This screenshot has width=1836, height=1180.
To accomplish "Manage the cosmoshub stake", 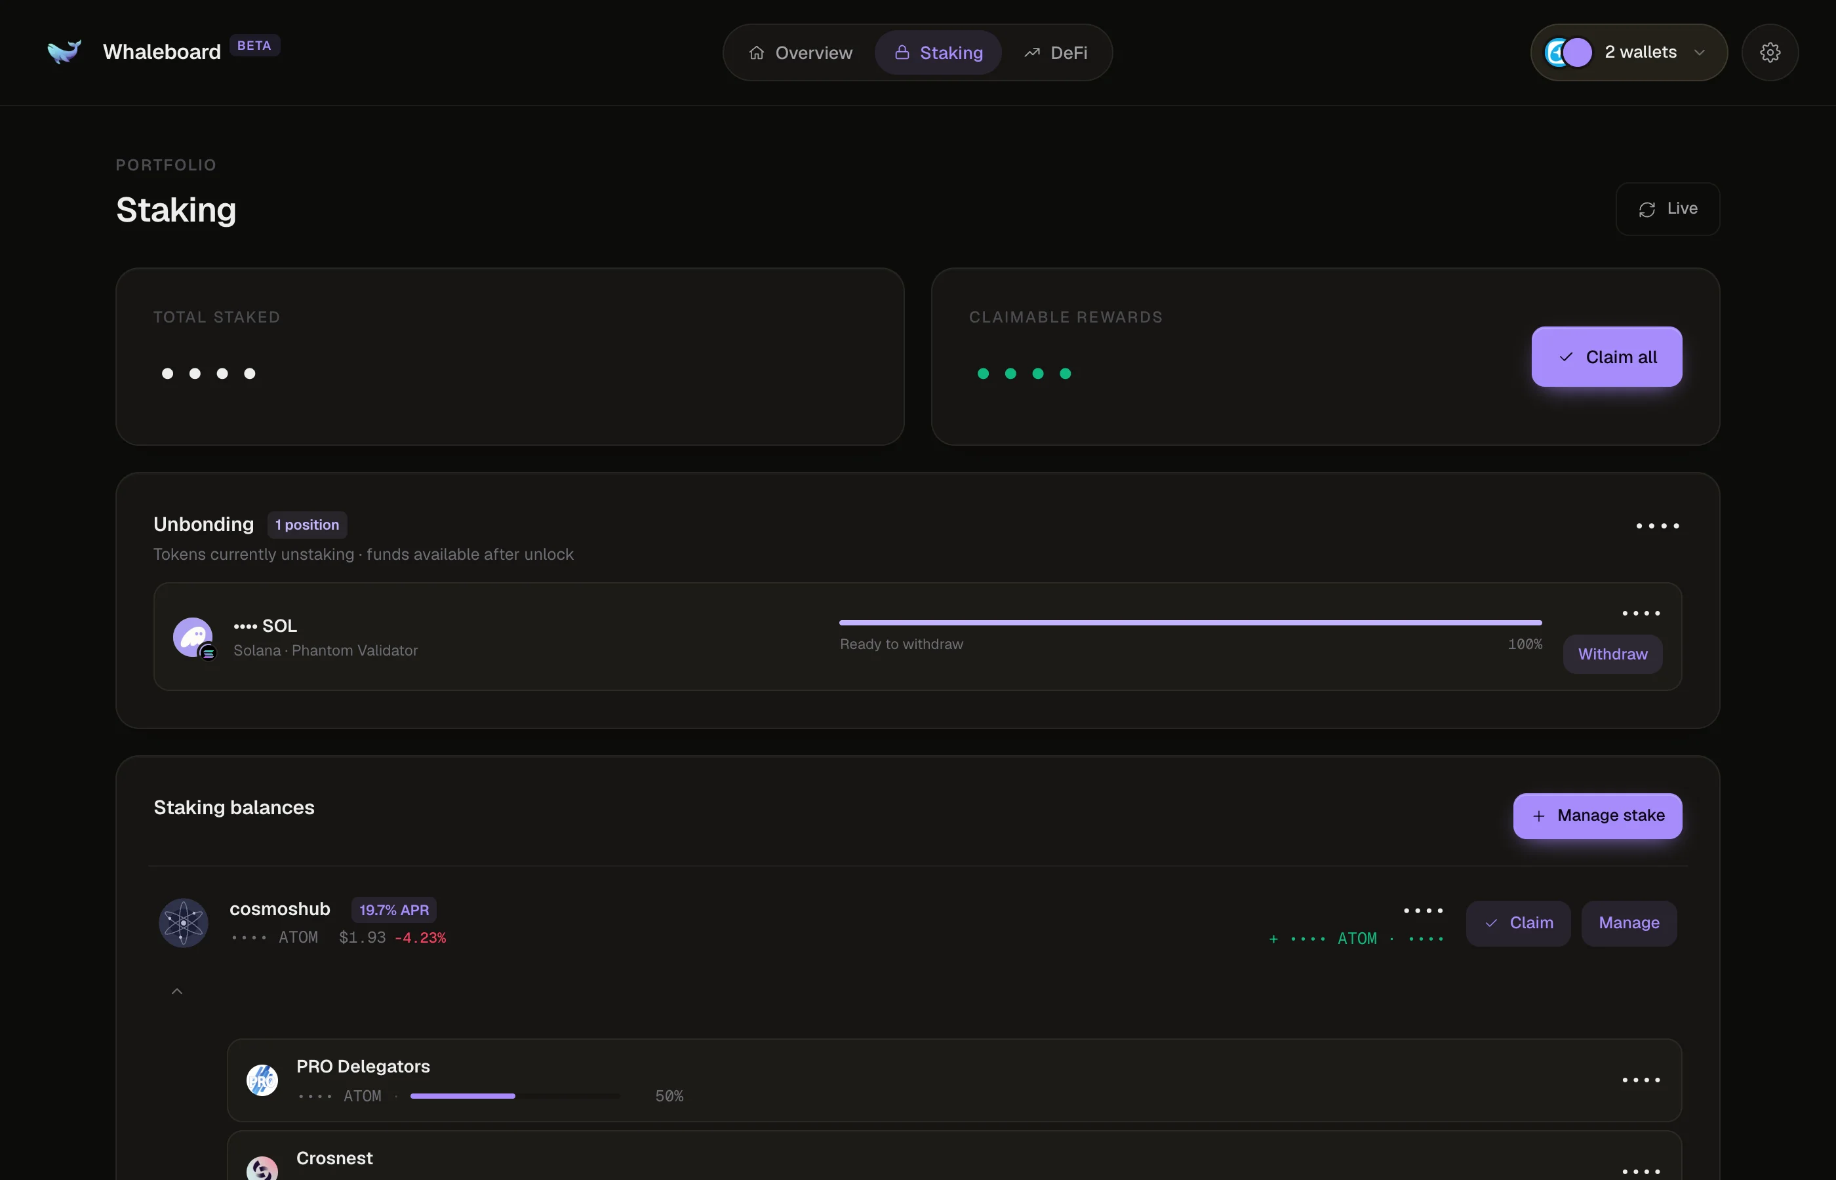I will (1628, 923).
